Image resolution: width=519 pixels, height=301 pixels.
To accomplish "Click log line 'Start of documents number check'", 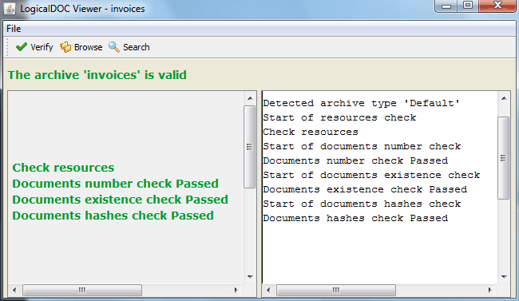I will [362, 146].
